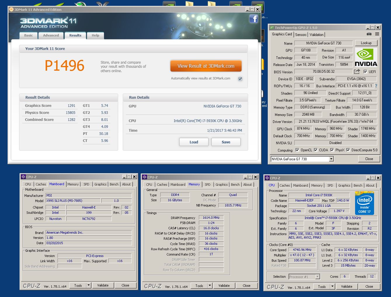Open the GPU selection dropdown in GPU-Z
This screenshot has height=297, width=391.
[x=331, y=159]
